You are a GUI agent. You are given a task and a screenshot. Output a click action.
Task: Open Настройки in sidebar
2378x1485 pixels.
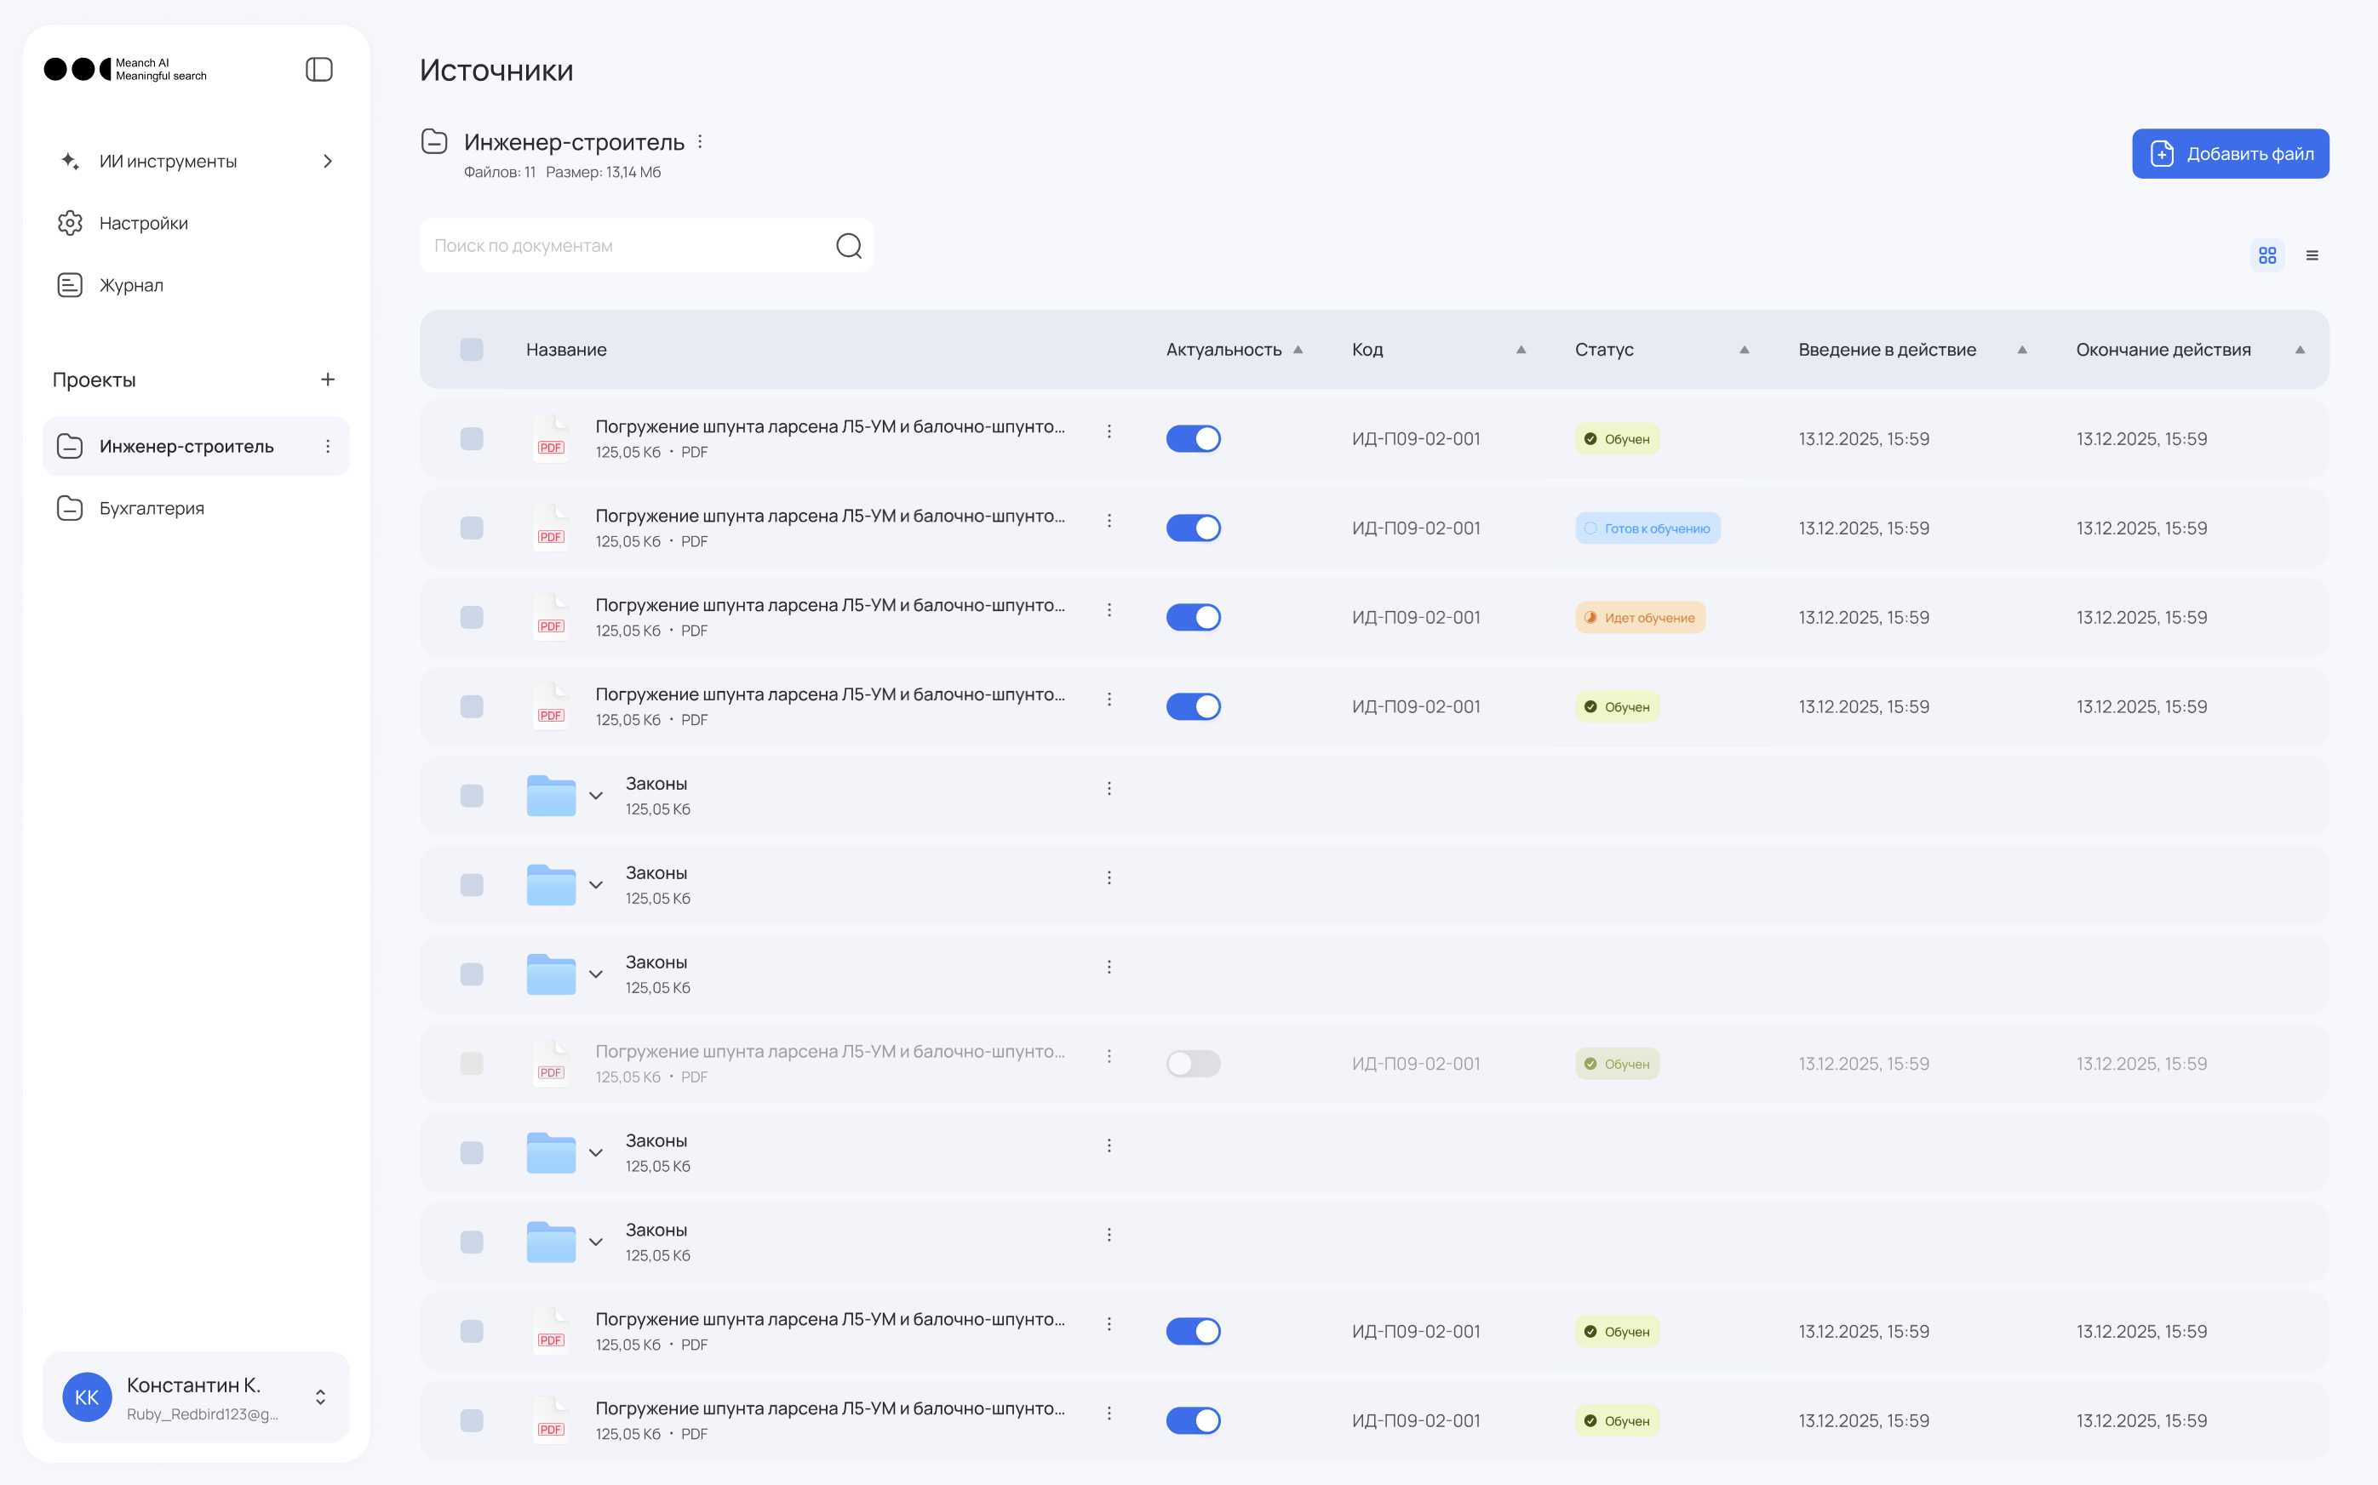point(144,223)
